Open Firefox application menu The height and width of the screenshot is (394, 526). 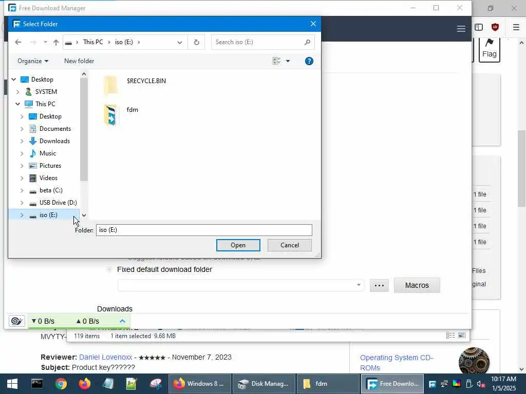[x=516, y=27]
